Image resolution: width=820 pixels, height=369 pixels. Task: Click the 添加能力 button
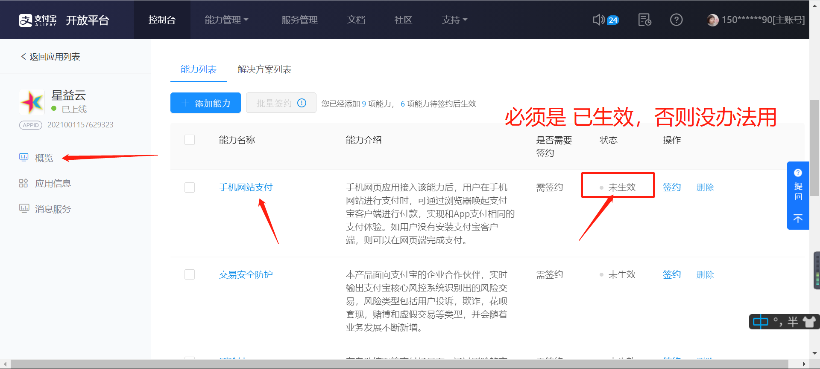pos(205,103)
